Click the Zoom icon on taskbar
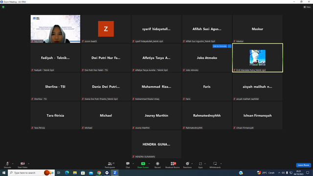 pyautogui.click(x=115, y=173)
